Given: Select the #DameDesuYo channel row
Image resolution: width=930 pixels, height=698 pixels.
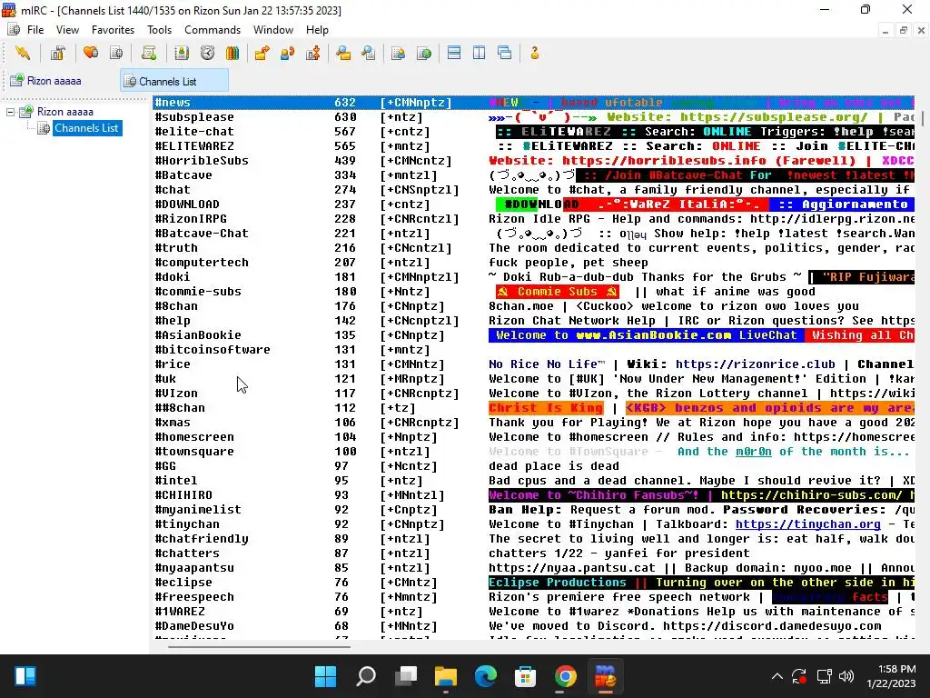Looking at the screenshot, I should 533,626.
